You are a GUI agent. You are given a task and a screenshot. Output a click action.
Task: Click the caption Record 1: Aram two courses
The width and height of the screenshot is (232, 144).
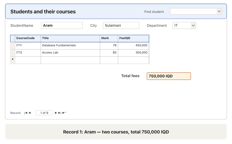click(116, 132)
